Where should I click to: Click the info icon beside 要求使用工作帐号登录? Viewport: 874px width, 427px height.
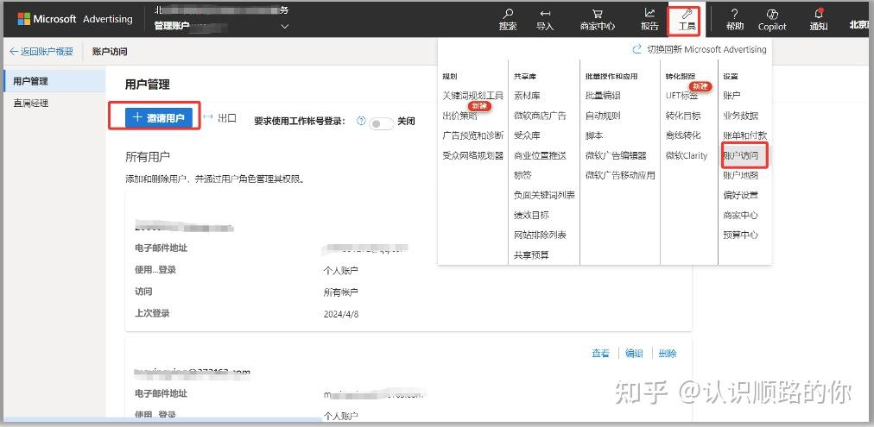(x=361, y=120)
